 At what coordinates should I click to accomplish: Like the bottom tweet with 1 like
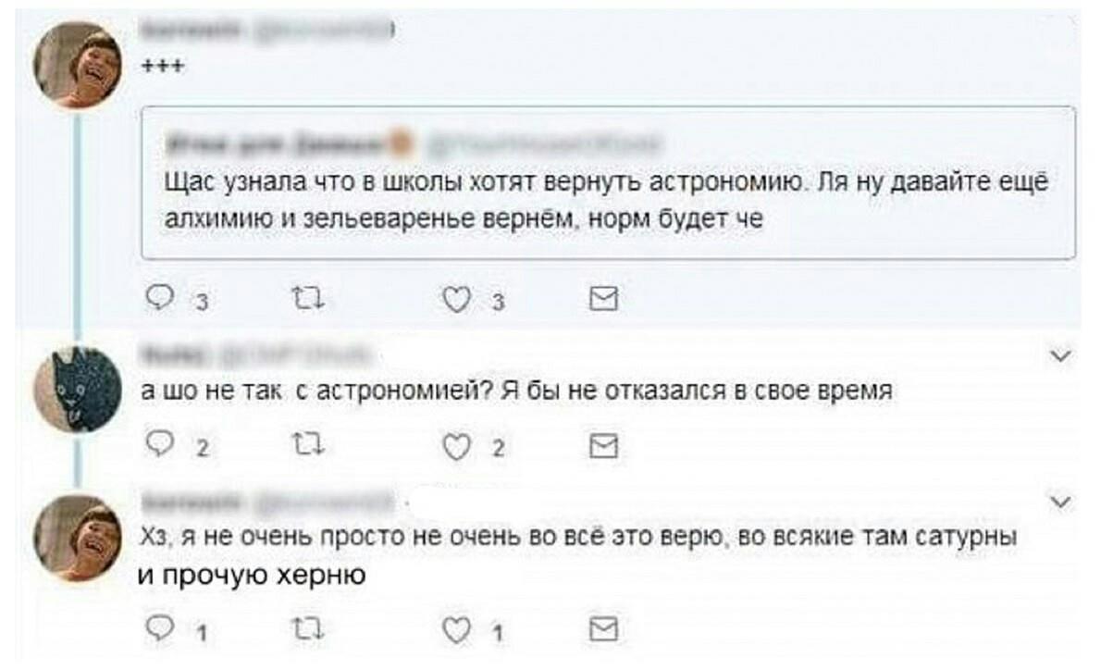coord(454,630)
